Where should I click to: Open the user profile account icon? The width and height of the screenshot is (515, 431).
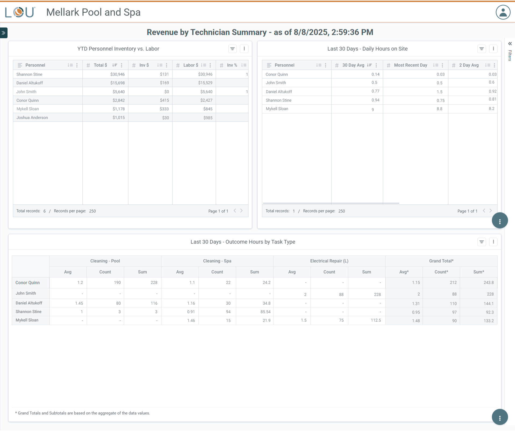[503, 12]
